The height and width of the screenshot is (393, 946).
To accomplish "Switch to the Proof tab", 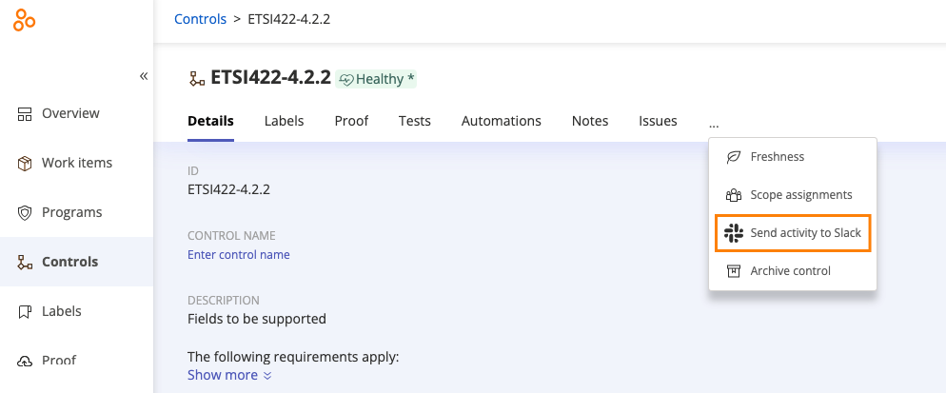I will [351, 121].
